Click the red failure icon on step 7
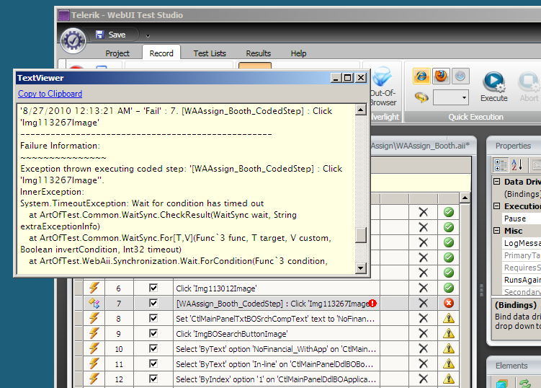Image resolution: width=541 pixels, height=388 pixels. point(449,303)
